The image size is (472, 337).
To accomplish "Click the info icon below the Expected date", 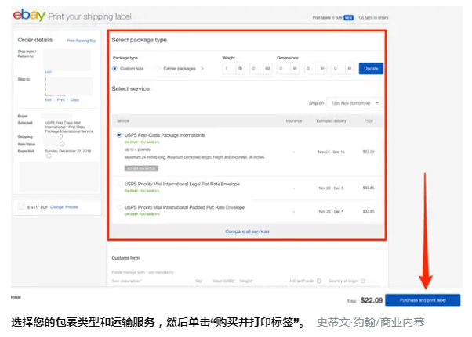I will pos(49,156).
